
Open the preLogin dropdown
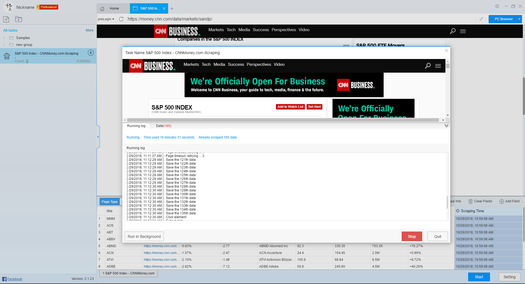[106, 19]
